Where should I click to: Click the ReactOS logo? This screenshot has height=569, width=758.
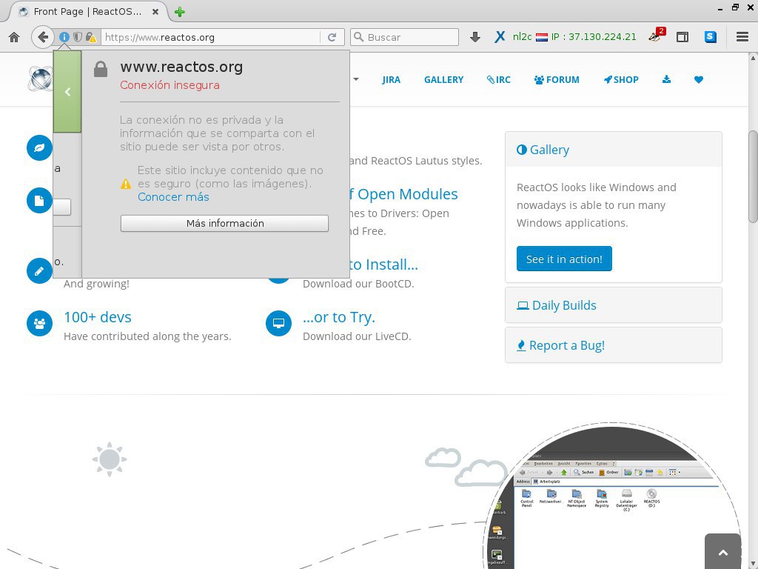click(40, 79)
